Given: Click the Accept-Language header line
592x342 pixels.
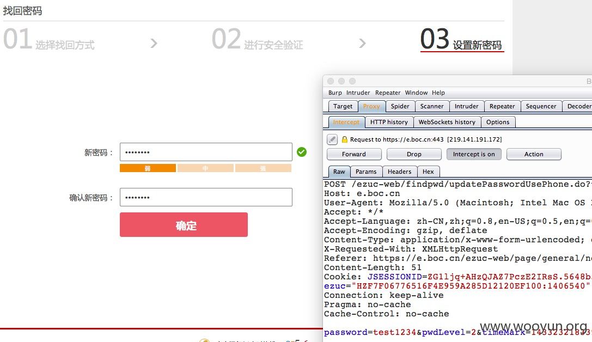Looking at the screenshot, I should pyautogui.click(x=457, y=221).
